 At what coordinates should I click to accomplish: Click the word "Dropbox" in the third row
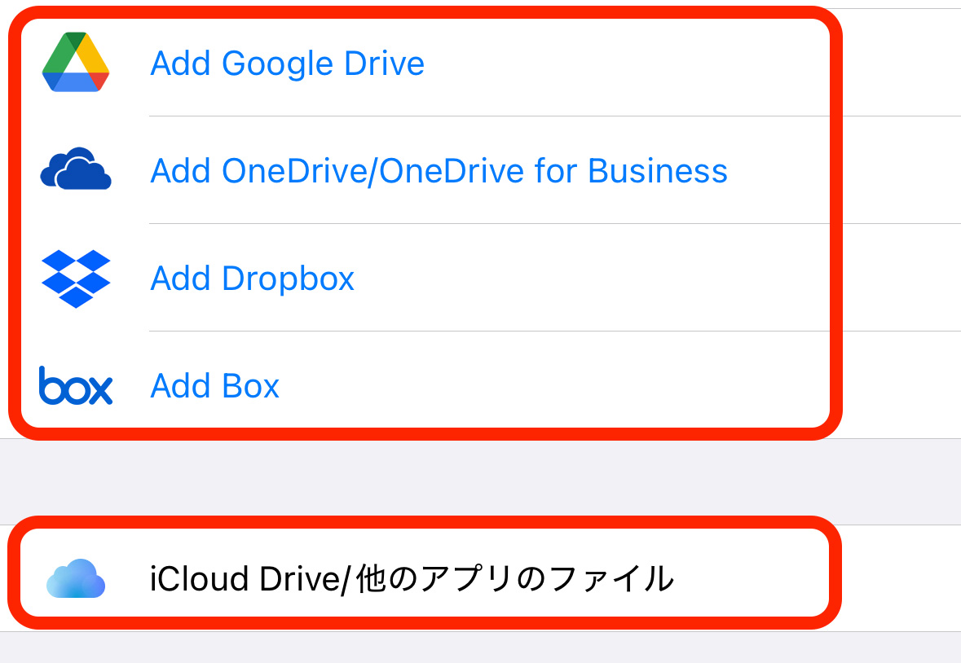(x=288, y=279)
